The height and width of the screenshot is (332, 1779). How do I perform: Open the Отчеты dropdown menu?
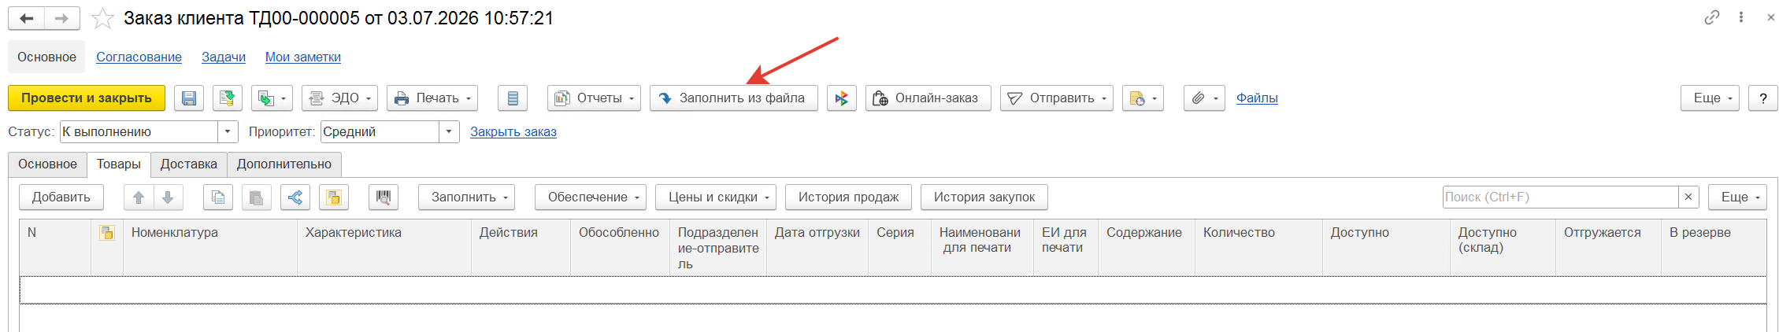point(594,98)
